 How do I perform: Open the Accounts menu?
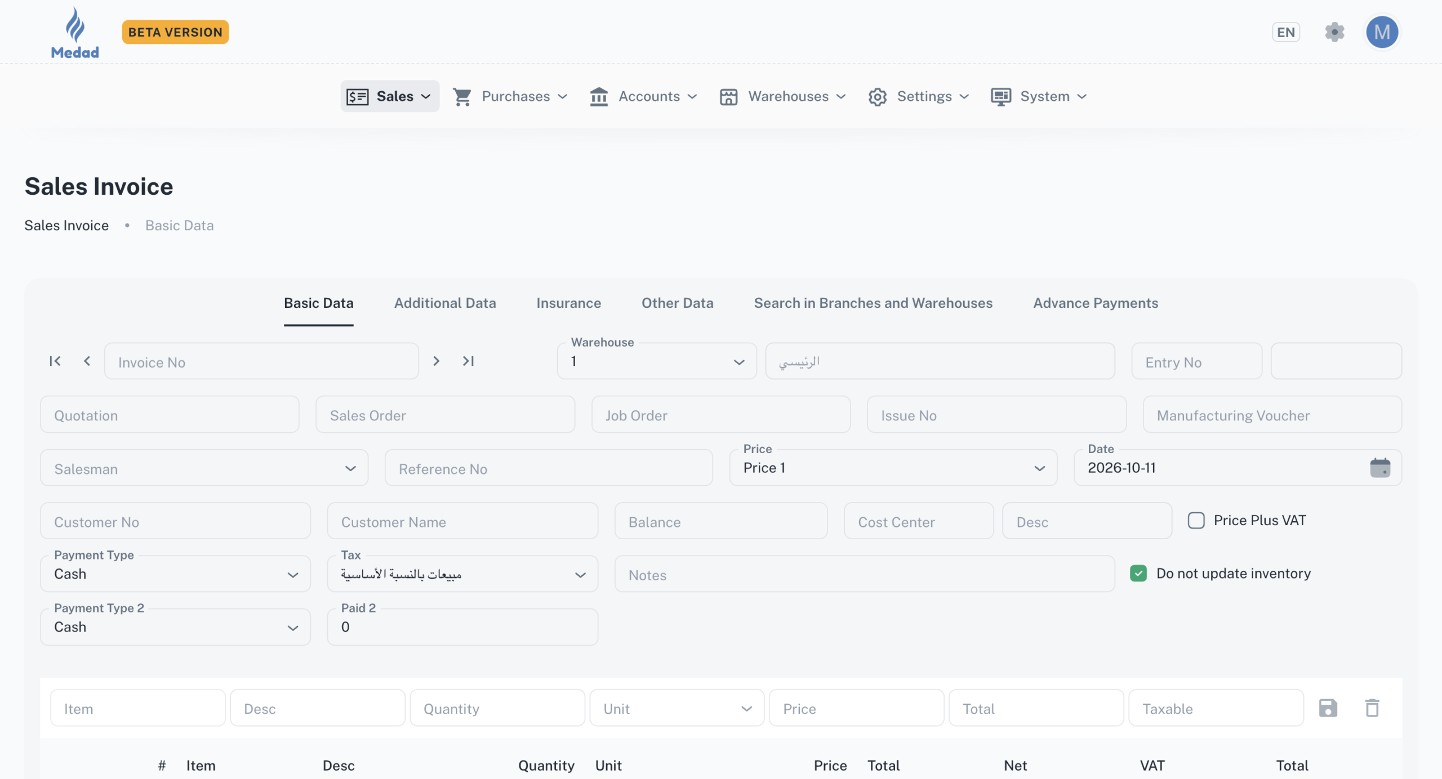pyautogui.click(x=643, y=96)
